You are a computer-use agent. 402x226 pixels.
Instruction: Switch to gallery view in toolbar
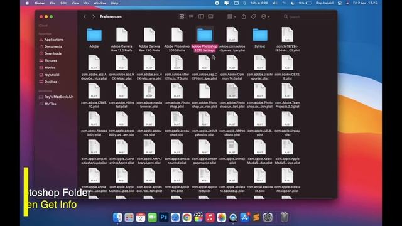[x=210, y=17]
